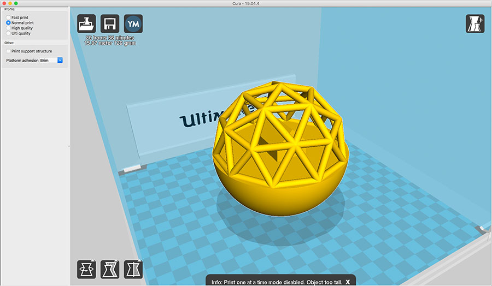Open the View mode icon at top right
Image resolution: width=492 pixels, height=286 pixels.
tap(475, 23)
